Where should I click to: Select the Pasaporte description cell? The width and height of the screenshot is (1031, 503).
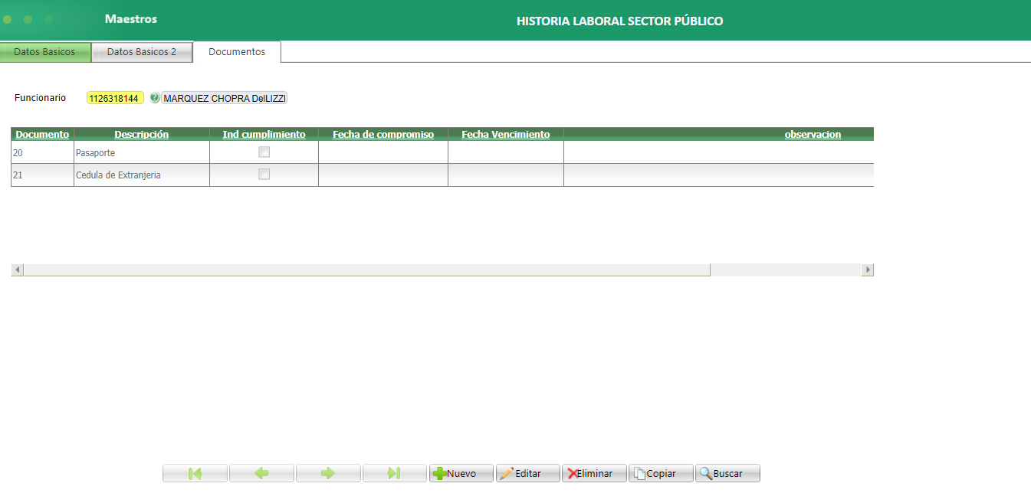coord(142,152)
